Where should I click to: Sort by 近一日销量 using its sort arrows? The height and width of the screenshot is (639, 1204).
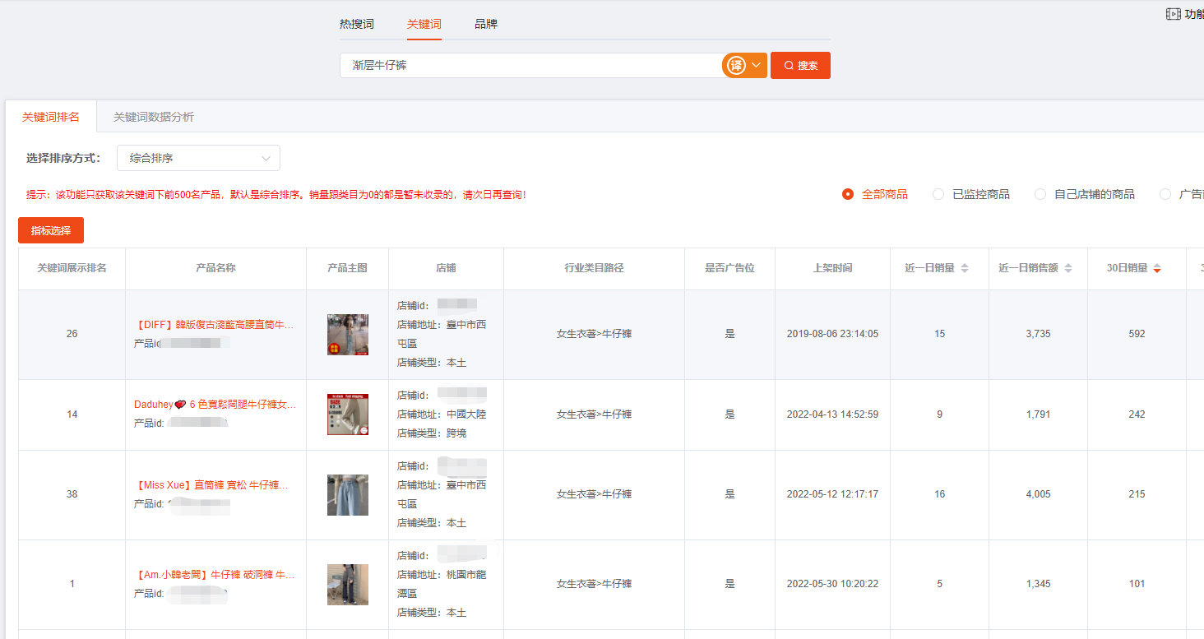(963, 267)
